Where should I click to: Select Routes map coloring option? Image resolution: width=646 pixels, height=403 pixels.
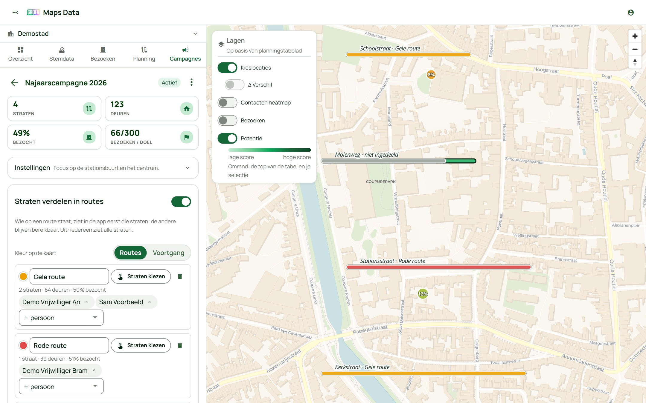(x=130, y=253)
